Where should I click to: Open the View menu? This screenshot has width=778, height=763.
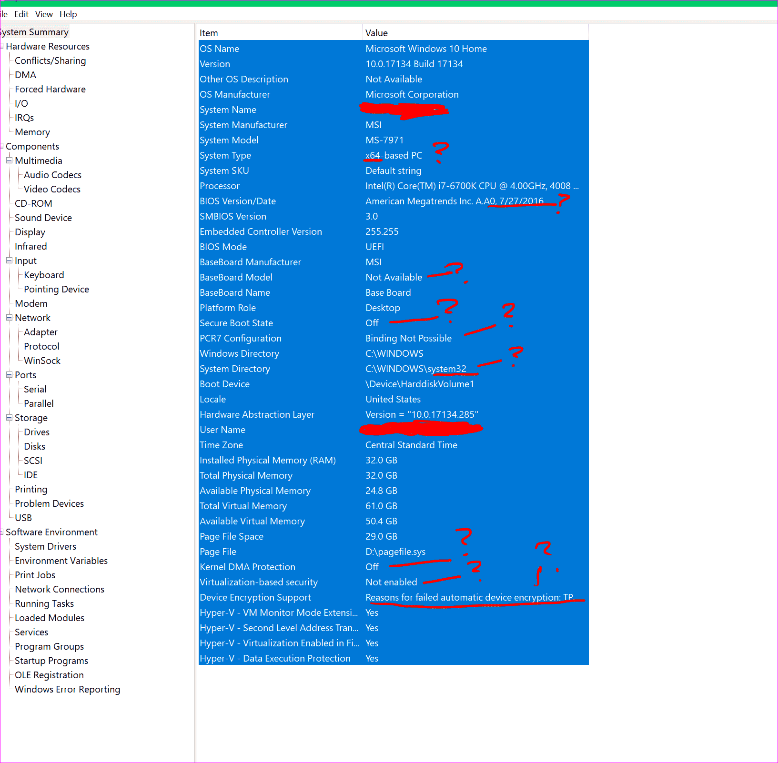44,14
